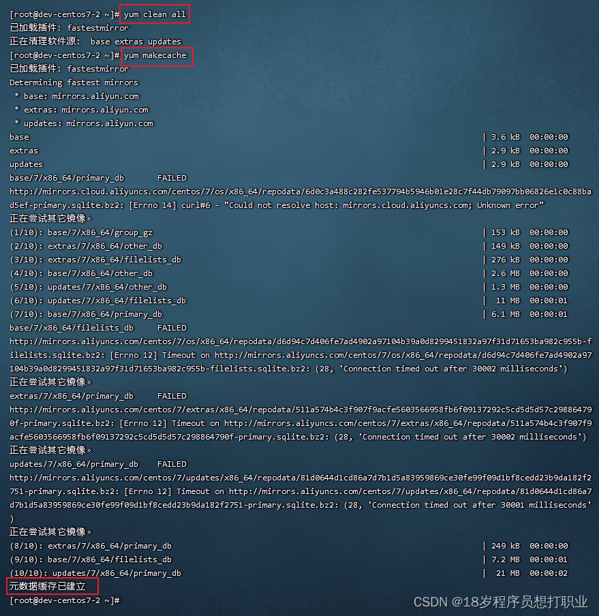
Task: Click the first '正在尝试其它镜像' message
Action: 50,219
